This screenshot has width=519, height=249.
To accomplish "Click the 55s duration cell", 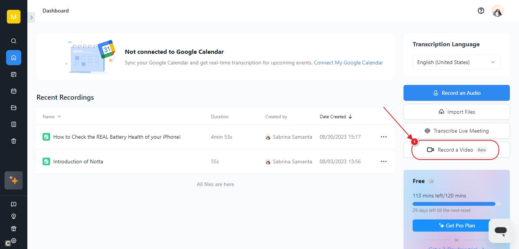I will click(215, 161).
